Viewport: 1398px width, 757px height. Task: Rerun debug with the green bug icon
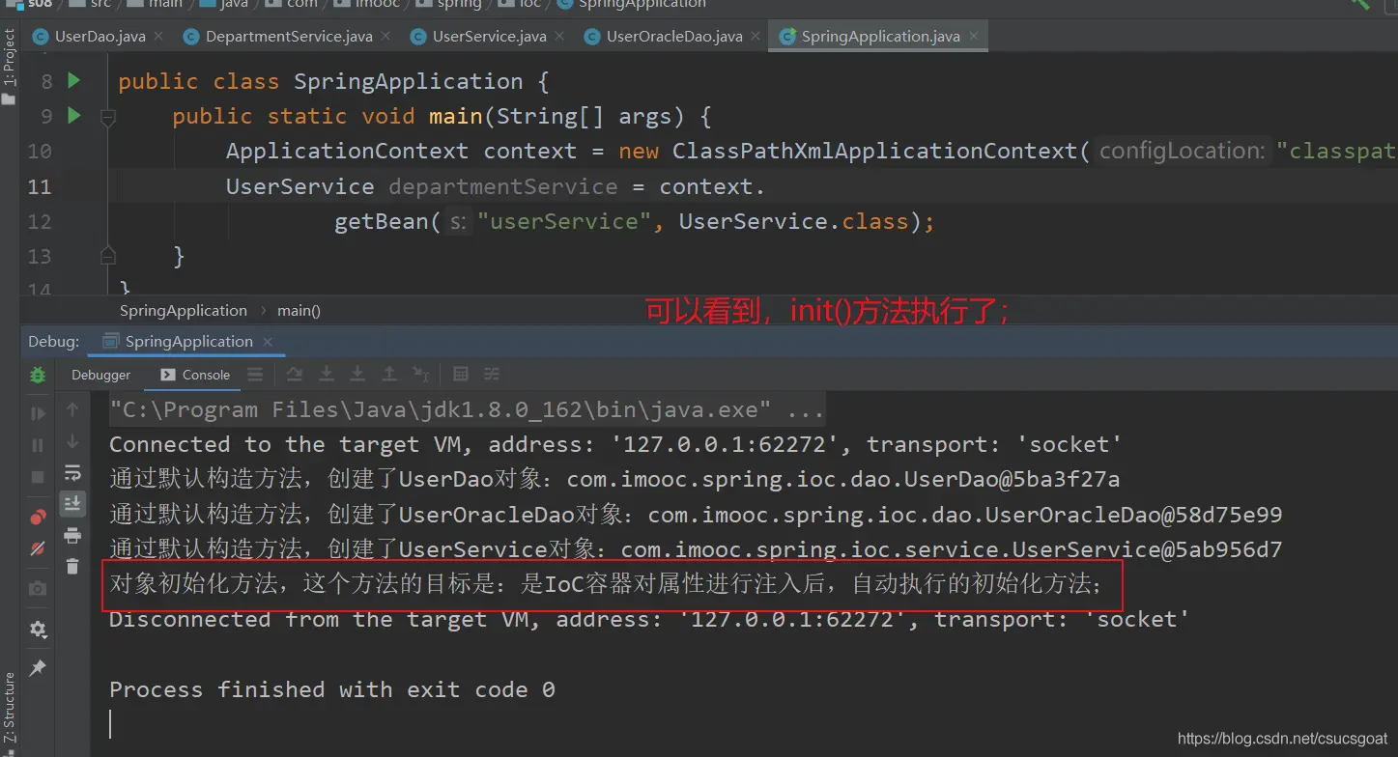tap(38, 375)
